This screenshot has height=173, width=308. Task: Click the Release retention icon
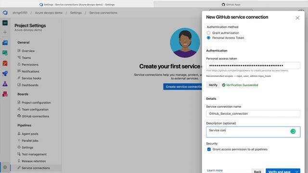coord(19,161)
